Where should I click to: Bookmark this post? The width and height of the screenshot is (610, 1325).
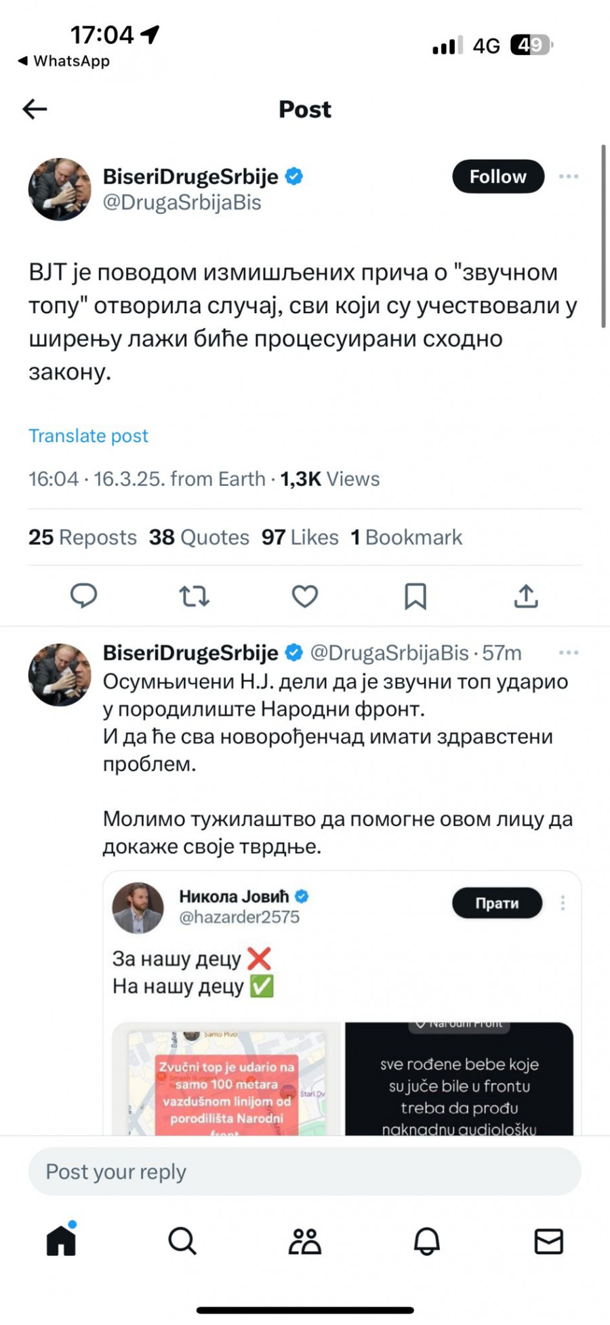tap(415, 596)
